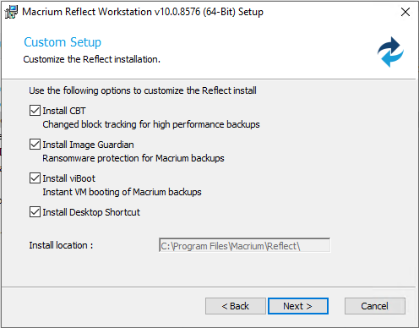Disable the Install viBoot checkbox
Viewport: 419px width, 328px height.
point(35,178)
